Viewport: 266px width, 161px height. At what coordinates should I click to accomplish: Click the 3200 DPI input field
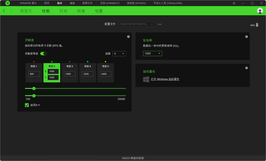coord(88,74)
